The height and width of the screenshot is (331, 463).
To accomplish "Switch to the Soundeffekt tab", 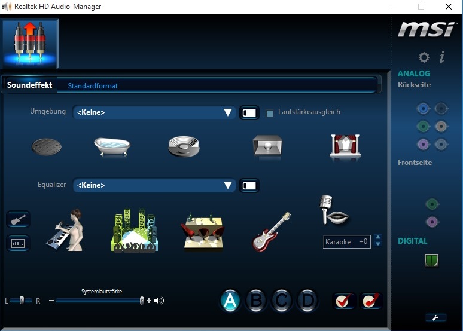I will tap(29, 85).
